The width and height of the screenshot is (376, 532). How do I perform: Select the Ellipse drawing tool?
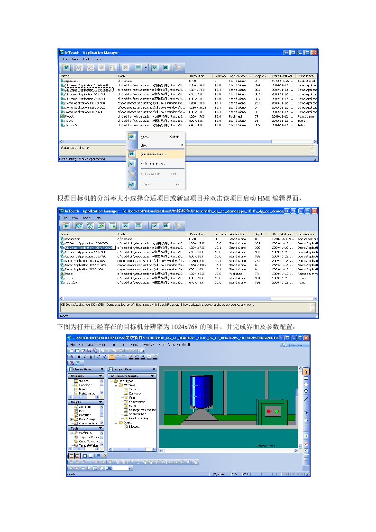coord(306,391)
